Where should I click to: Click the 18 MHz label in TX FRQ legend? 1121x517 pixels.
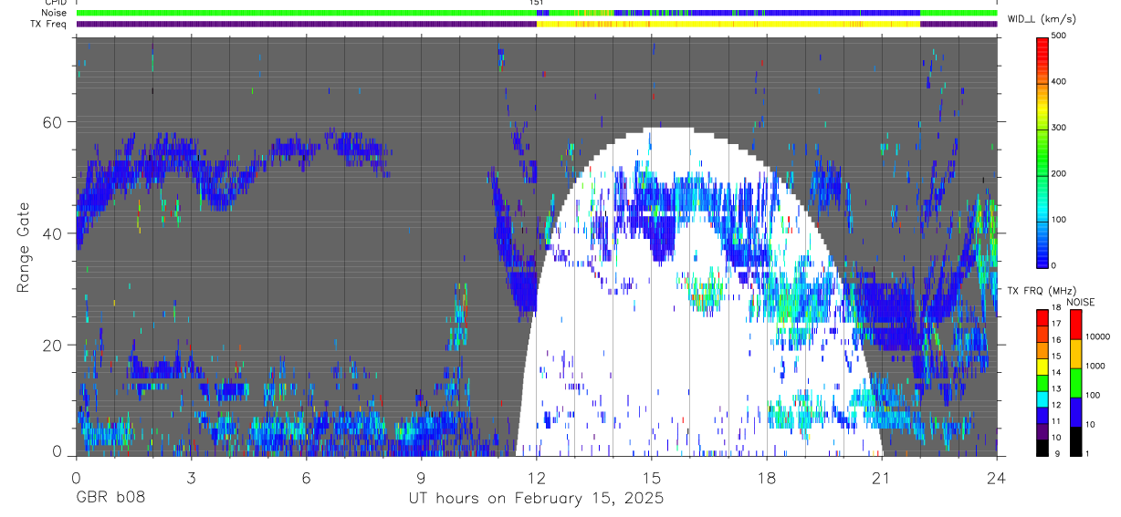click(1057, 308)
